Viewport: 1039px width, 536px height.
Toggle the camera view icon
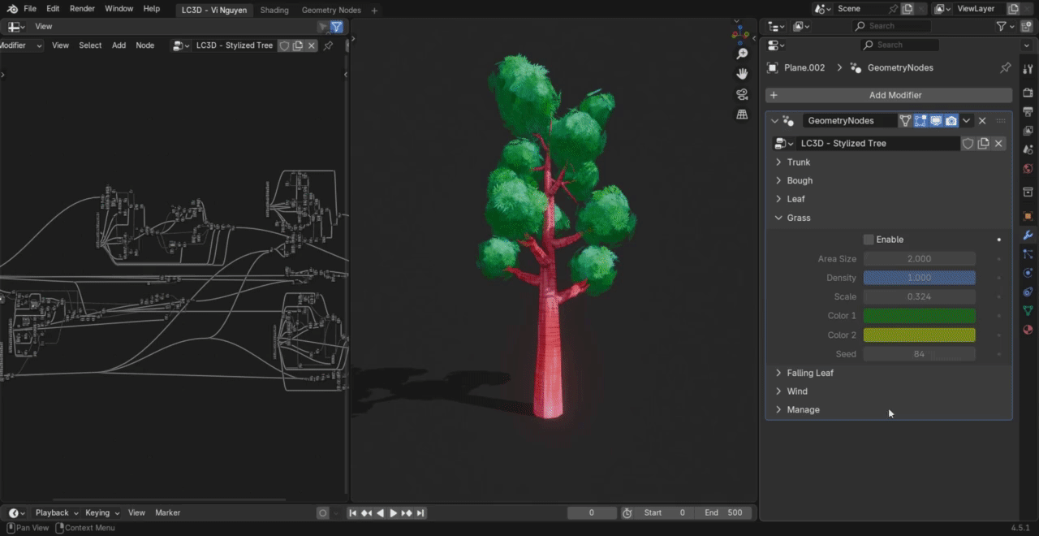742,94
